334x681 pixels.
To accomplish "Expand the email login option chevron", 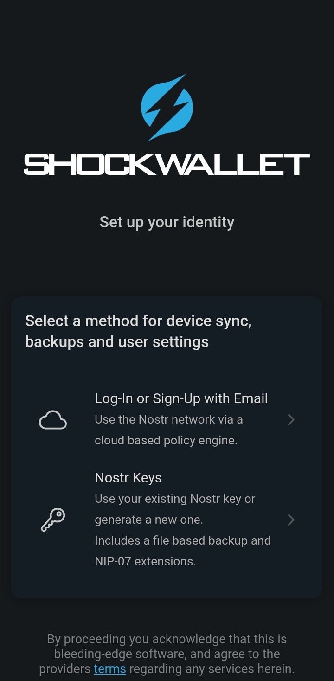I will (291, 420).
